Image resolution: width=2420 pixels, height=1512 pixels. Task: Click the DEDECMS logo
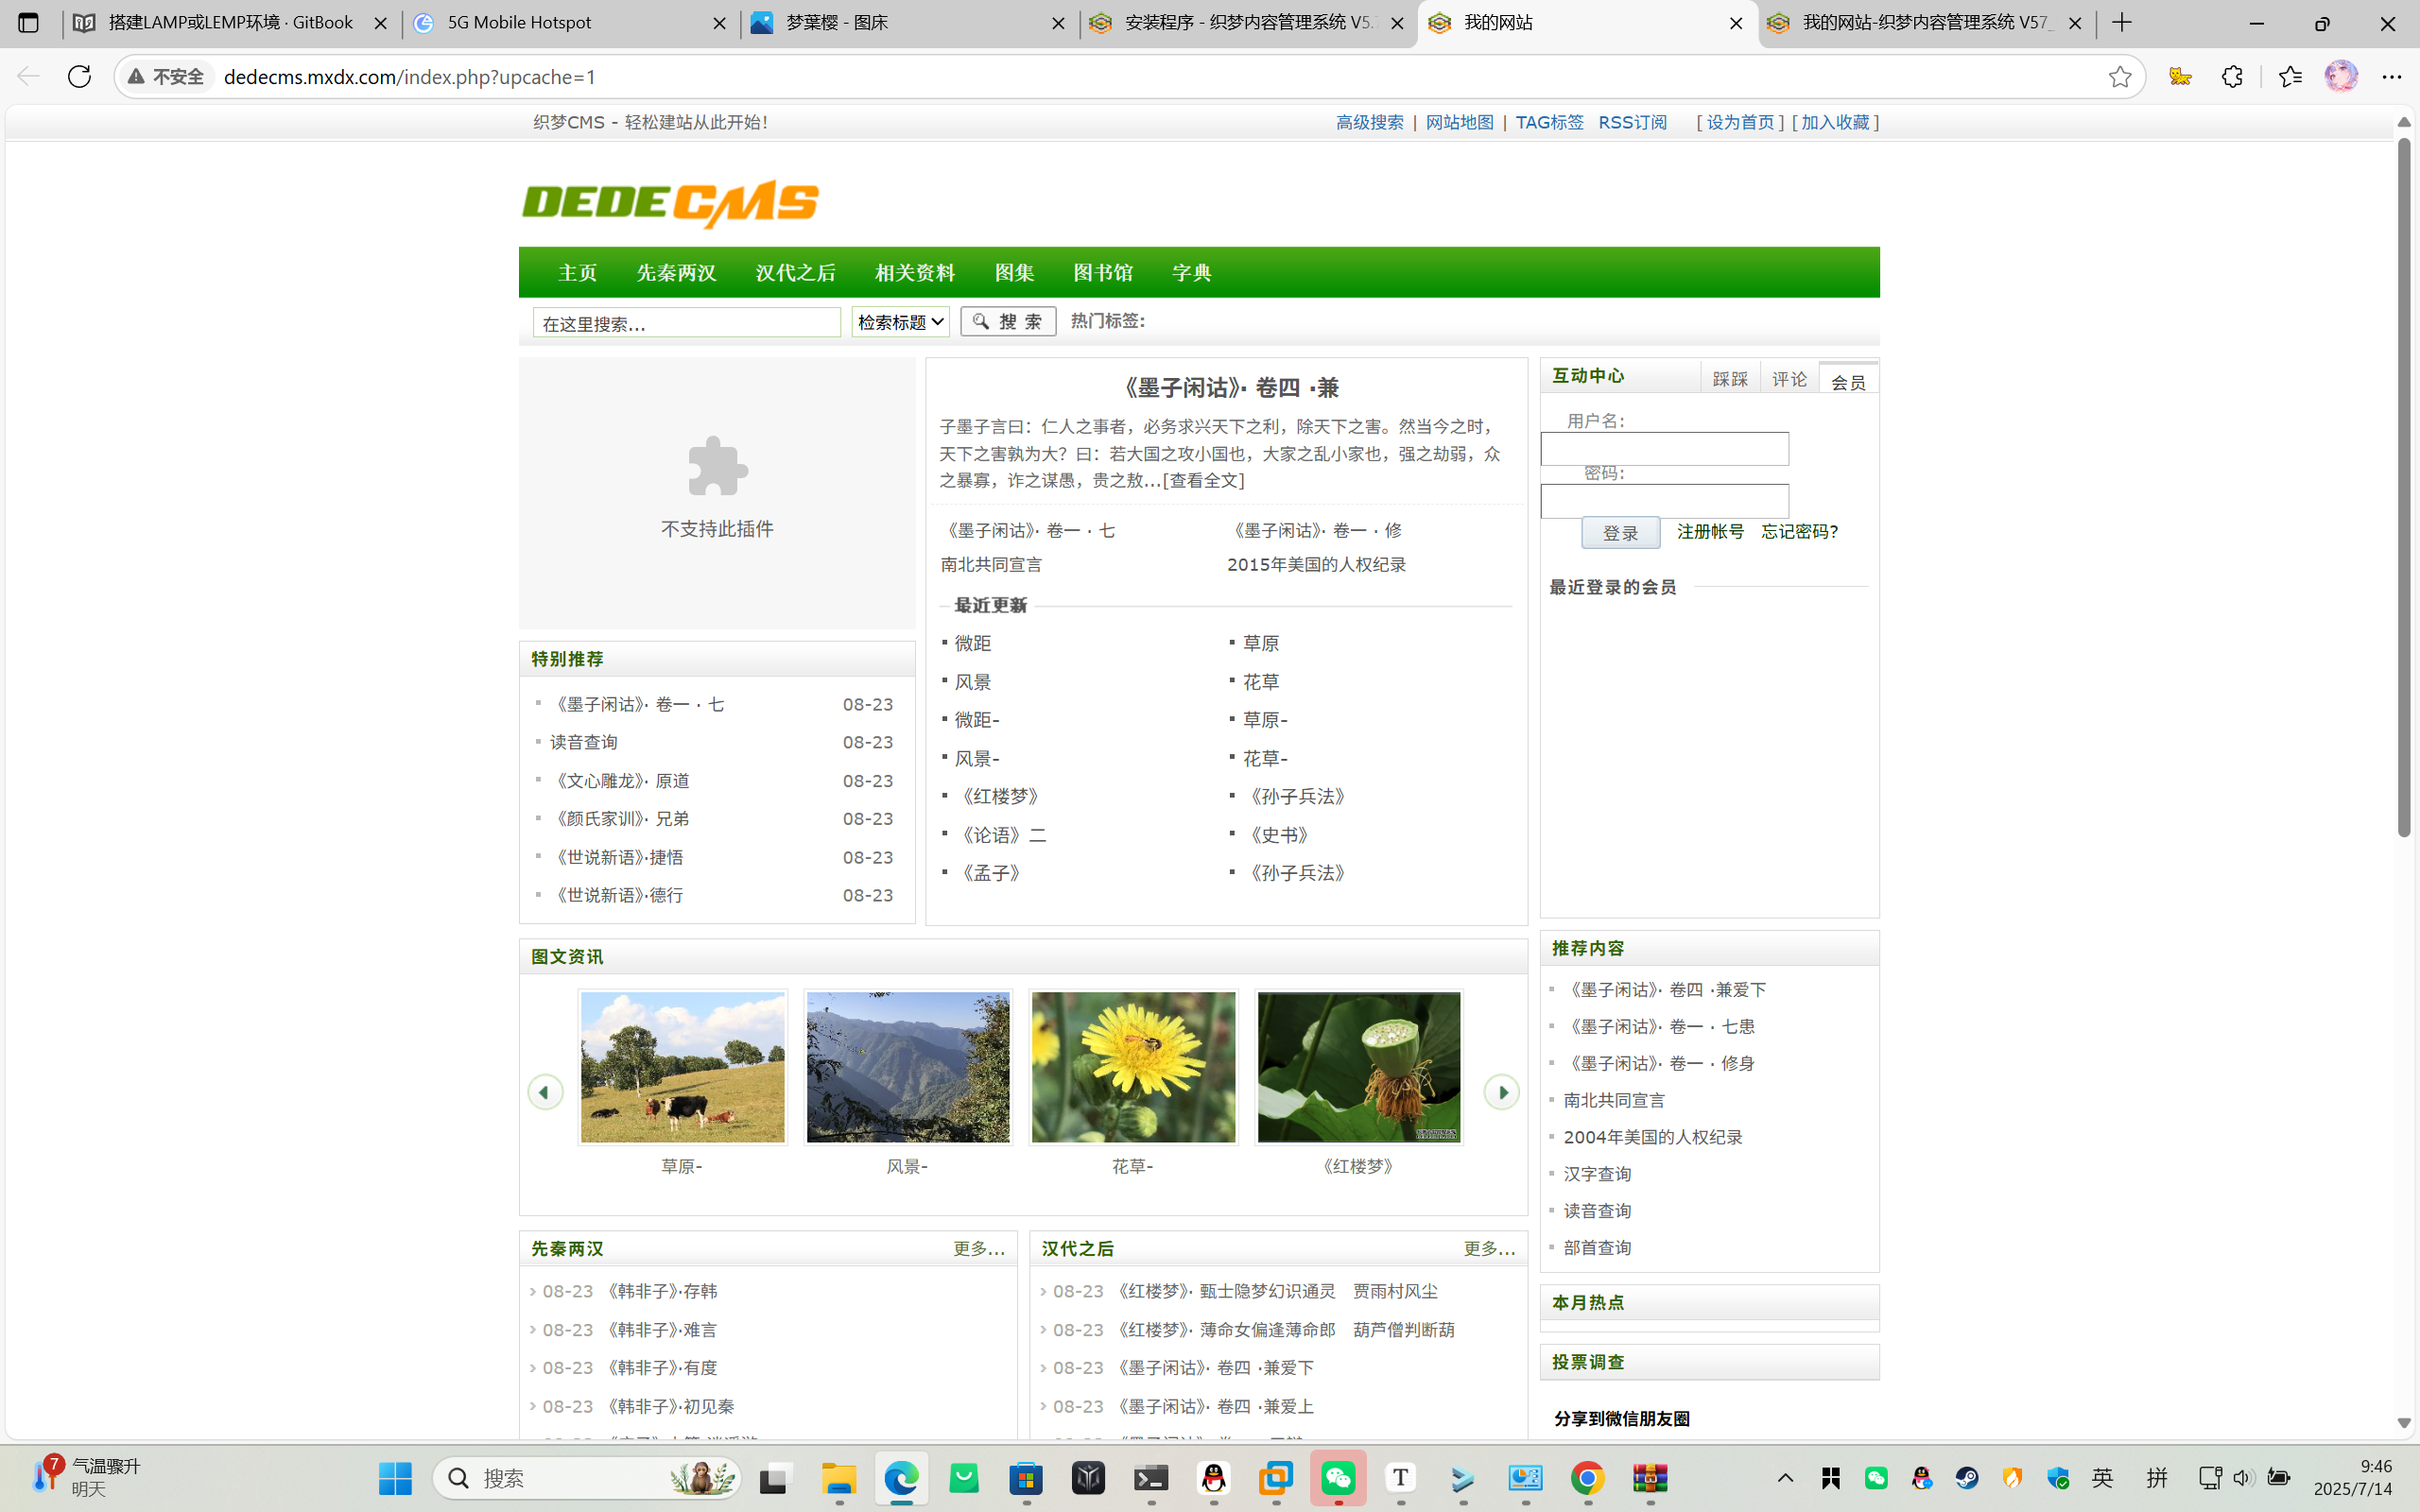[670, 203]
